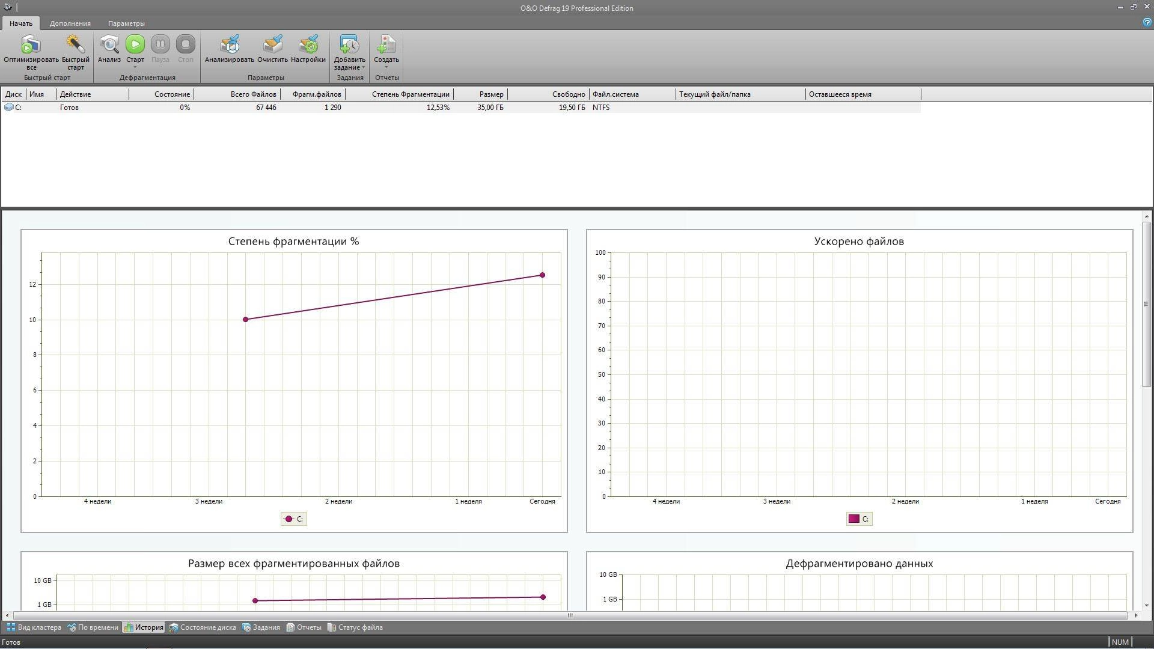Sort by the Имя column header
This screenshot has width=1154, height=649.
click(x=41, y=94)
